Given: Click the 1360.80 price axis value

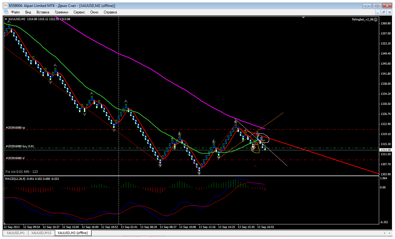Looking at the screenshot, I should pyautogui.click(x=386, y=23).
